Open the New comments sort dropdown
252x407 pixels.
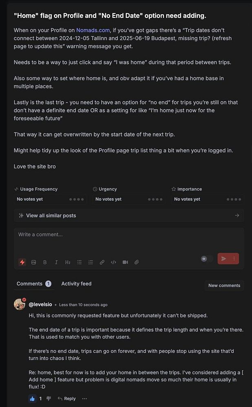pyautogui.click(x=224, y=285)
